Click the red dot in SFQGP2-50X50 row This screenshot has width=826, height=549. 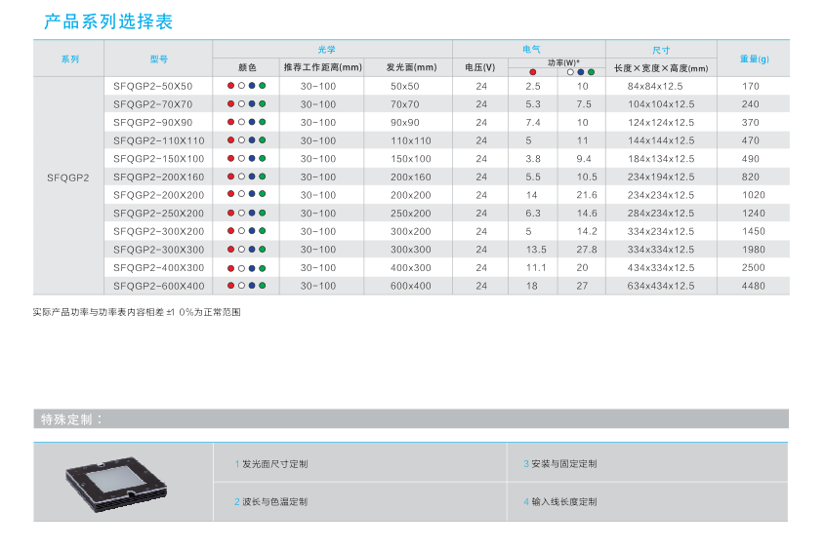(230, 86)
